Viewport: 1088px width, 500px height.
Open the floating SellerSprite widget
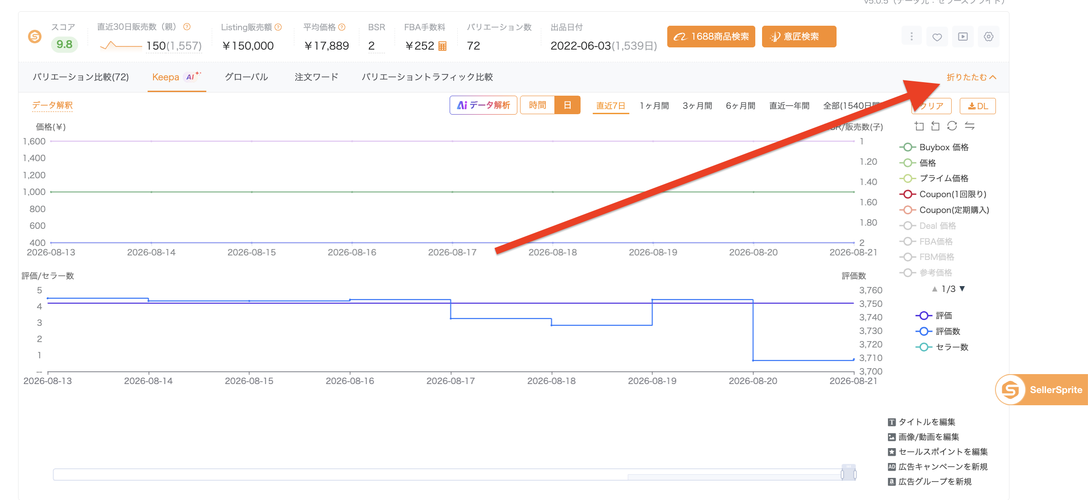tap(1042, 390)
